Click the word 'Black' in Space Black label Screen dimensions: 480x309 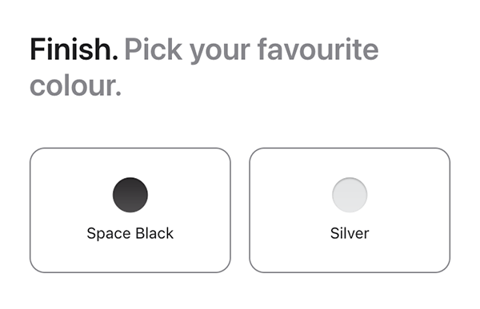pos(154,233)
